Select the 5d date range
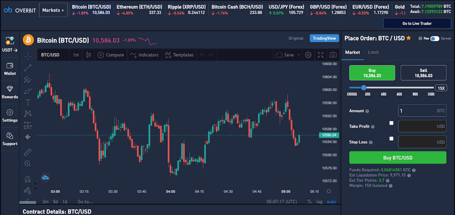This screenshot has height=215, width=455. pos(55,201)
